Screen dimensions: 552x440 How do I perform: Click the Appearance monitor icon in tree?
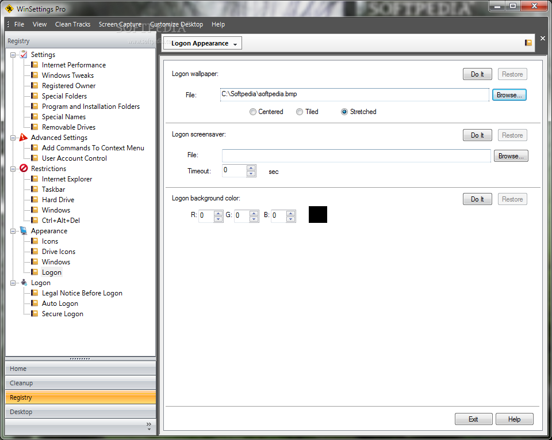24,230
